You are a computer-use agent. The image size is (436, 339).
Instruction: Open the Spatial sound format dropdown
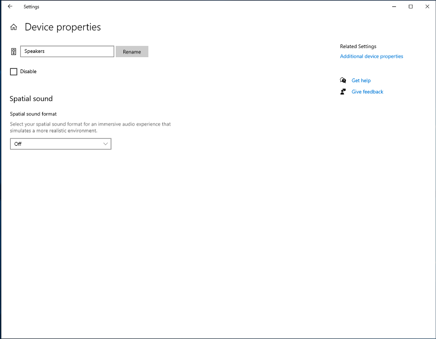click(x=60, y=144)
